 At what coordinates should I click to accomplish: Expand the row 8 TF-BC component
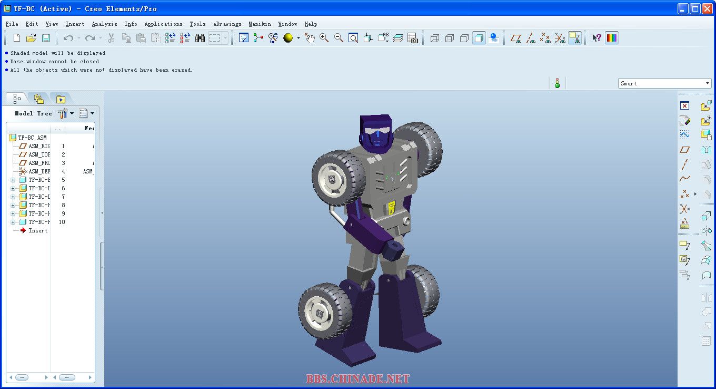(x=13, y=205)
